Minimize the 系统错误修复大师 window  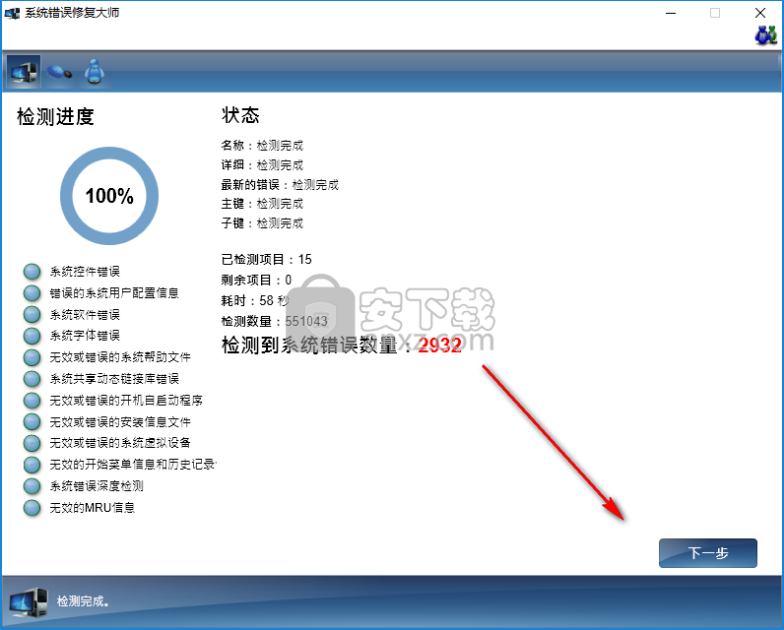[671, 13]
